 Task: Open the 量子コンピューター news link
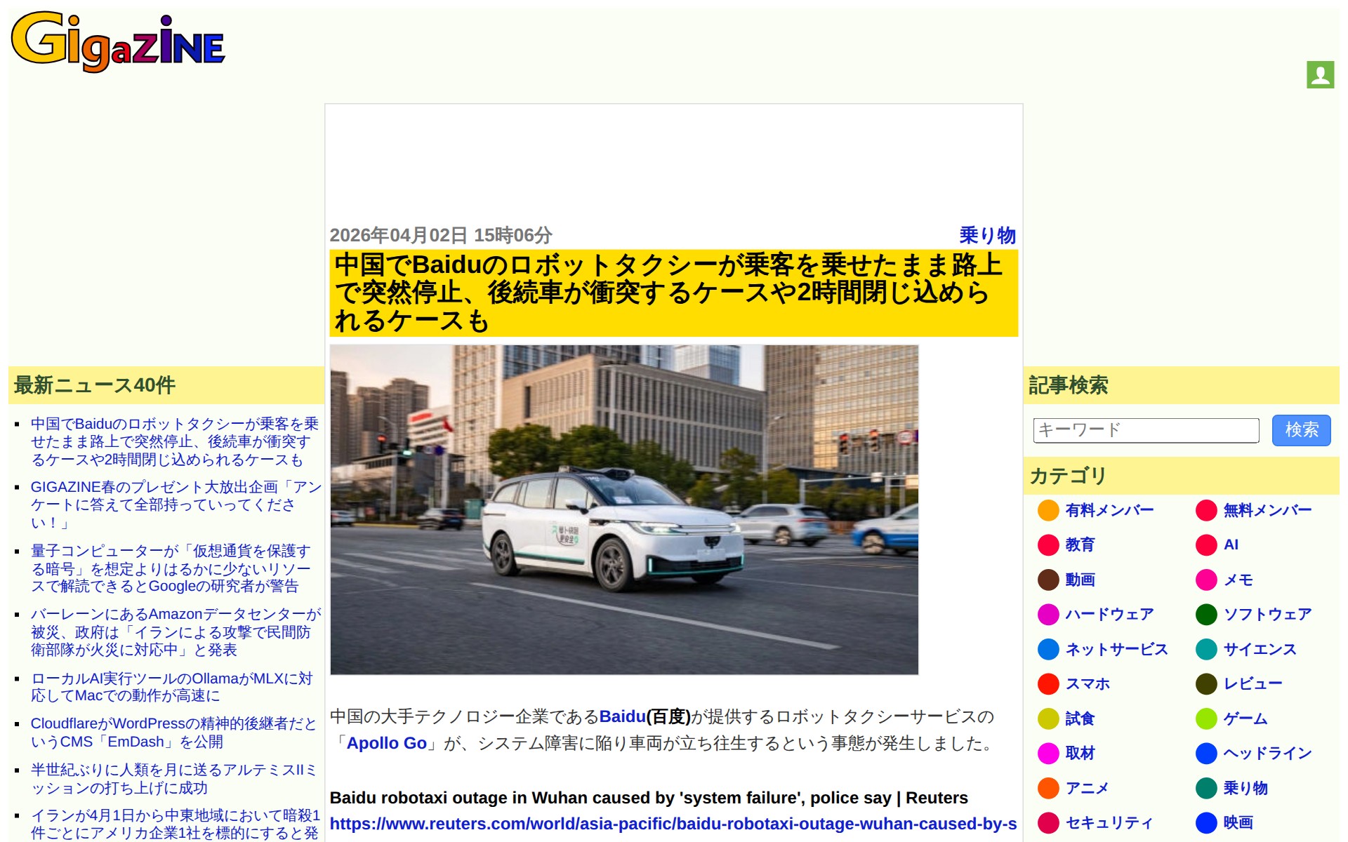tap(171, 568)
